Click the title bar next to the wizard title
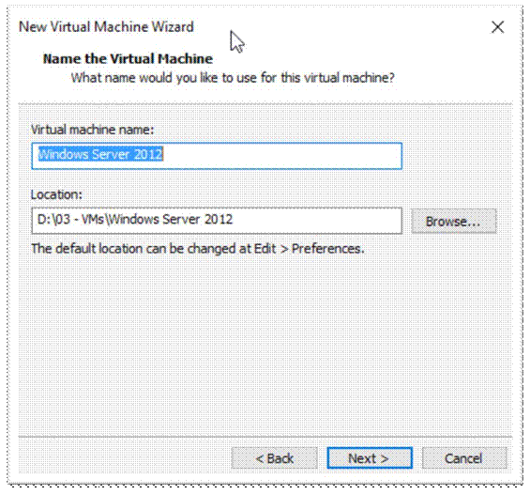 (338, 27)
